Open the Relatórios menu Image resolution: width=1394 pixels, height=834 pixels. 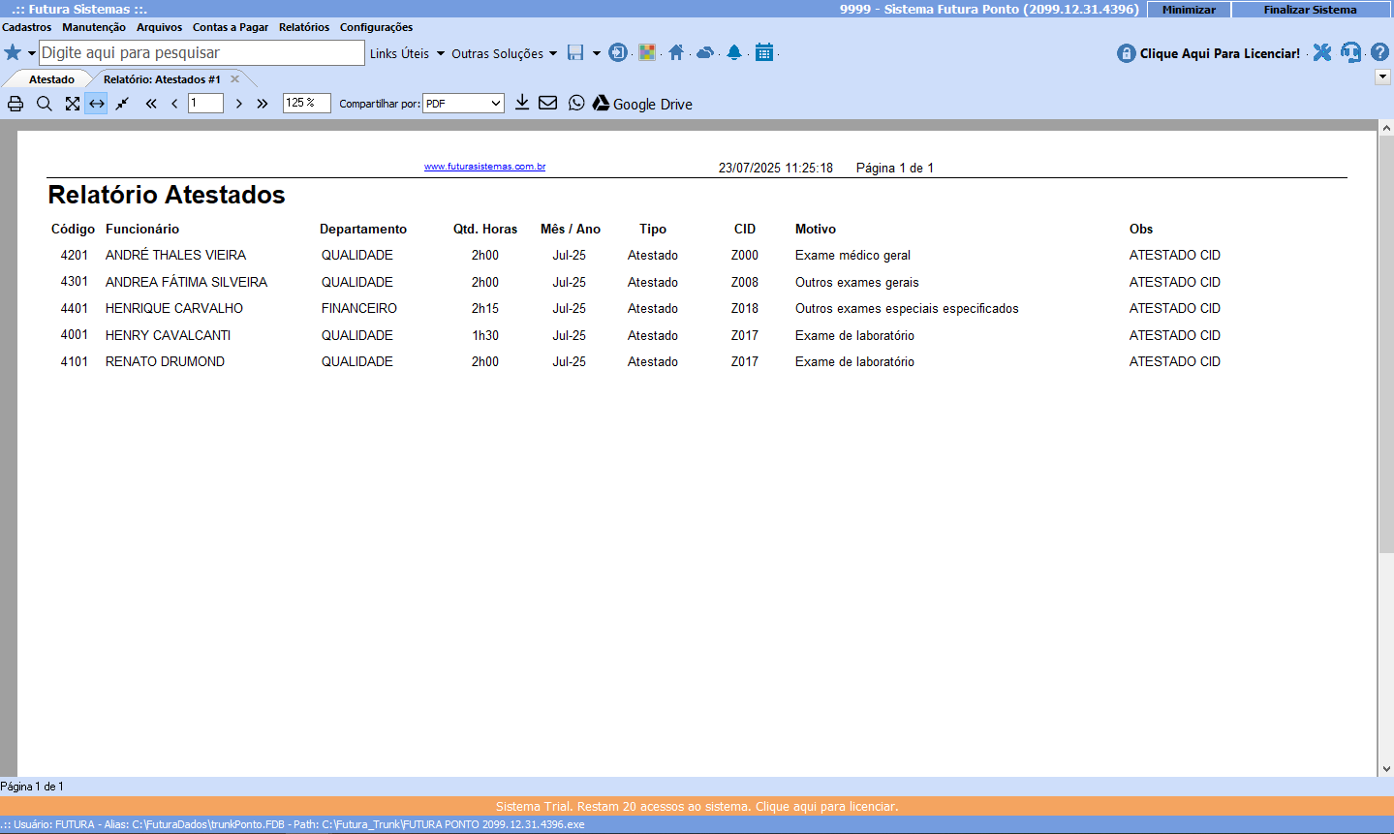coord(304,27)
